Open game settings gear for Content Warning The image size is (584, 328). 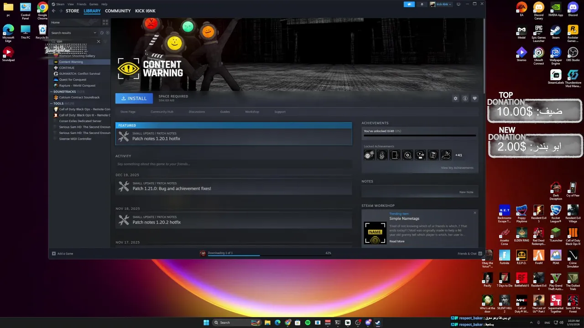click(455, 98)
